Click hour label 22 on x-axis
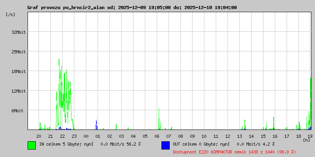 (x=63, y=136)
